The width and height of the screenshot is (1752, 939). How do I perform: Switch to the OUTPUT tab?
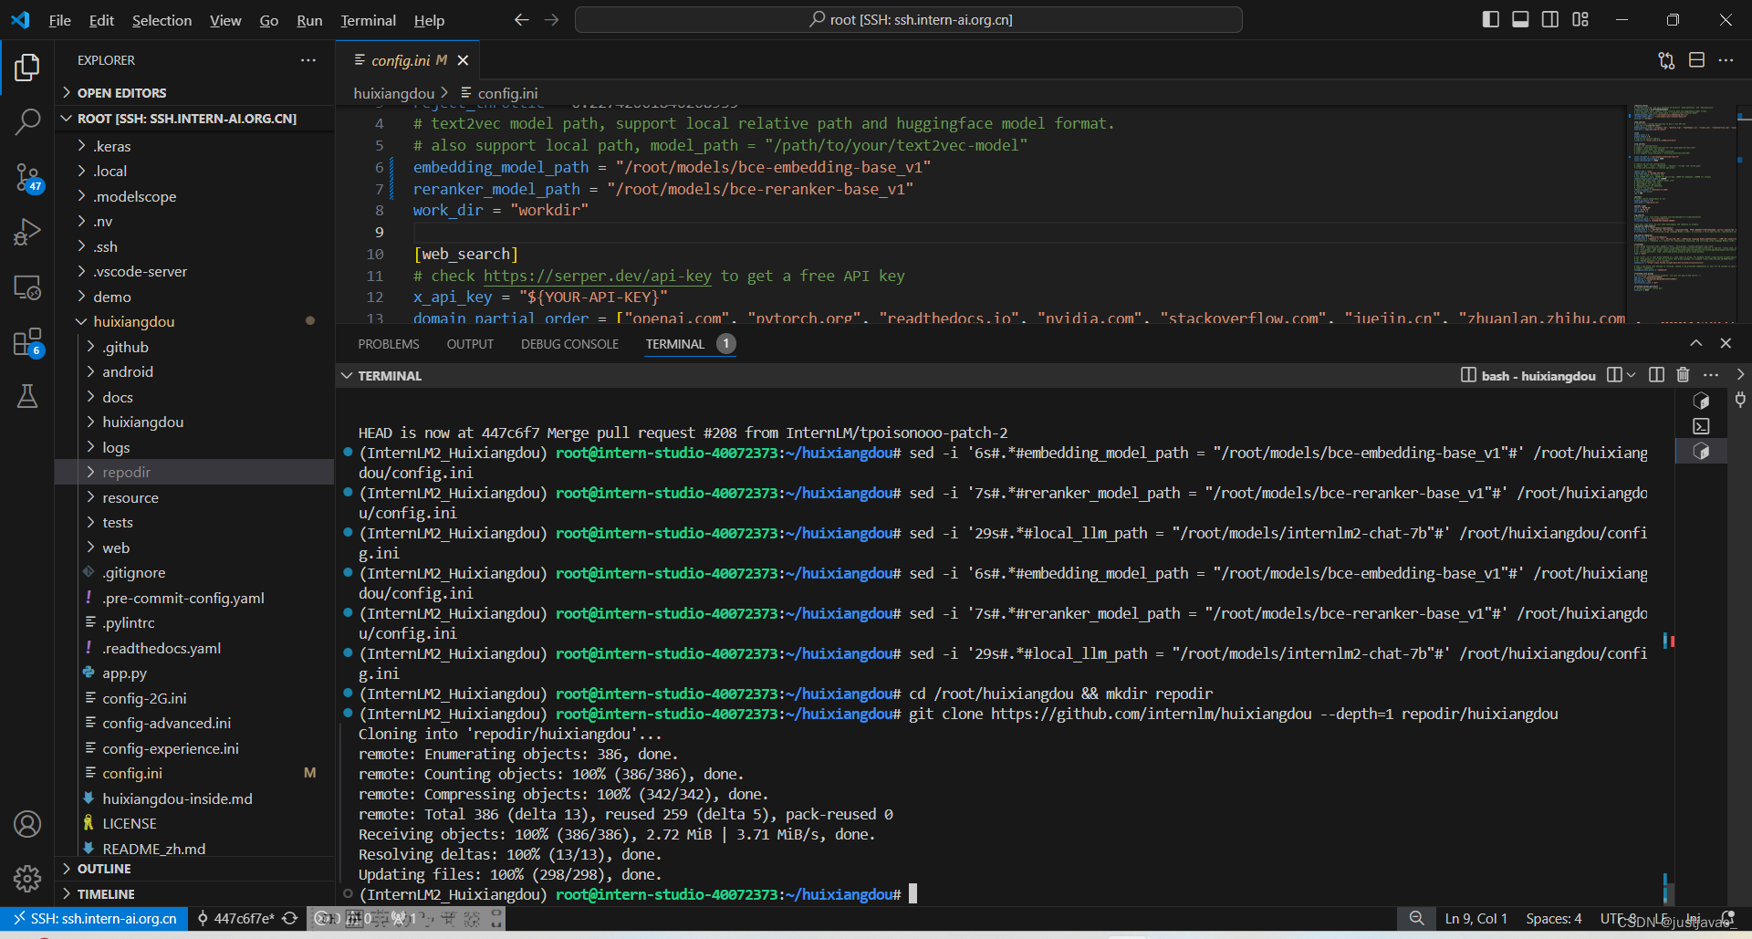[x=470, y=344]
